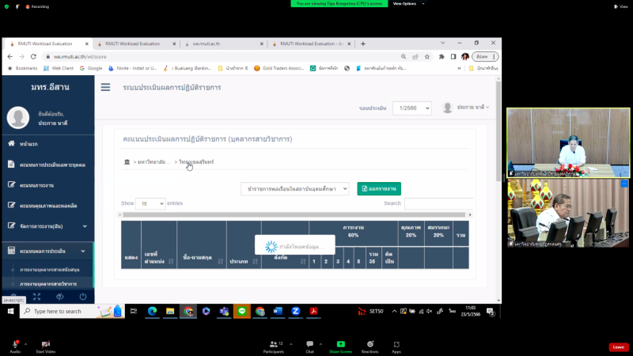
Task: Toggle fullscreen icon in sidebar footer
Action: pos(36,296)
